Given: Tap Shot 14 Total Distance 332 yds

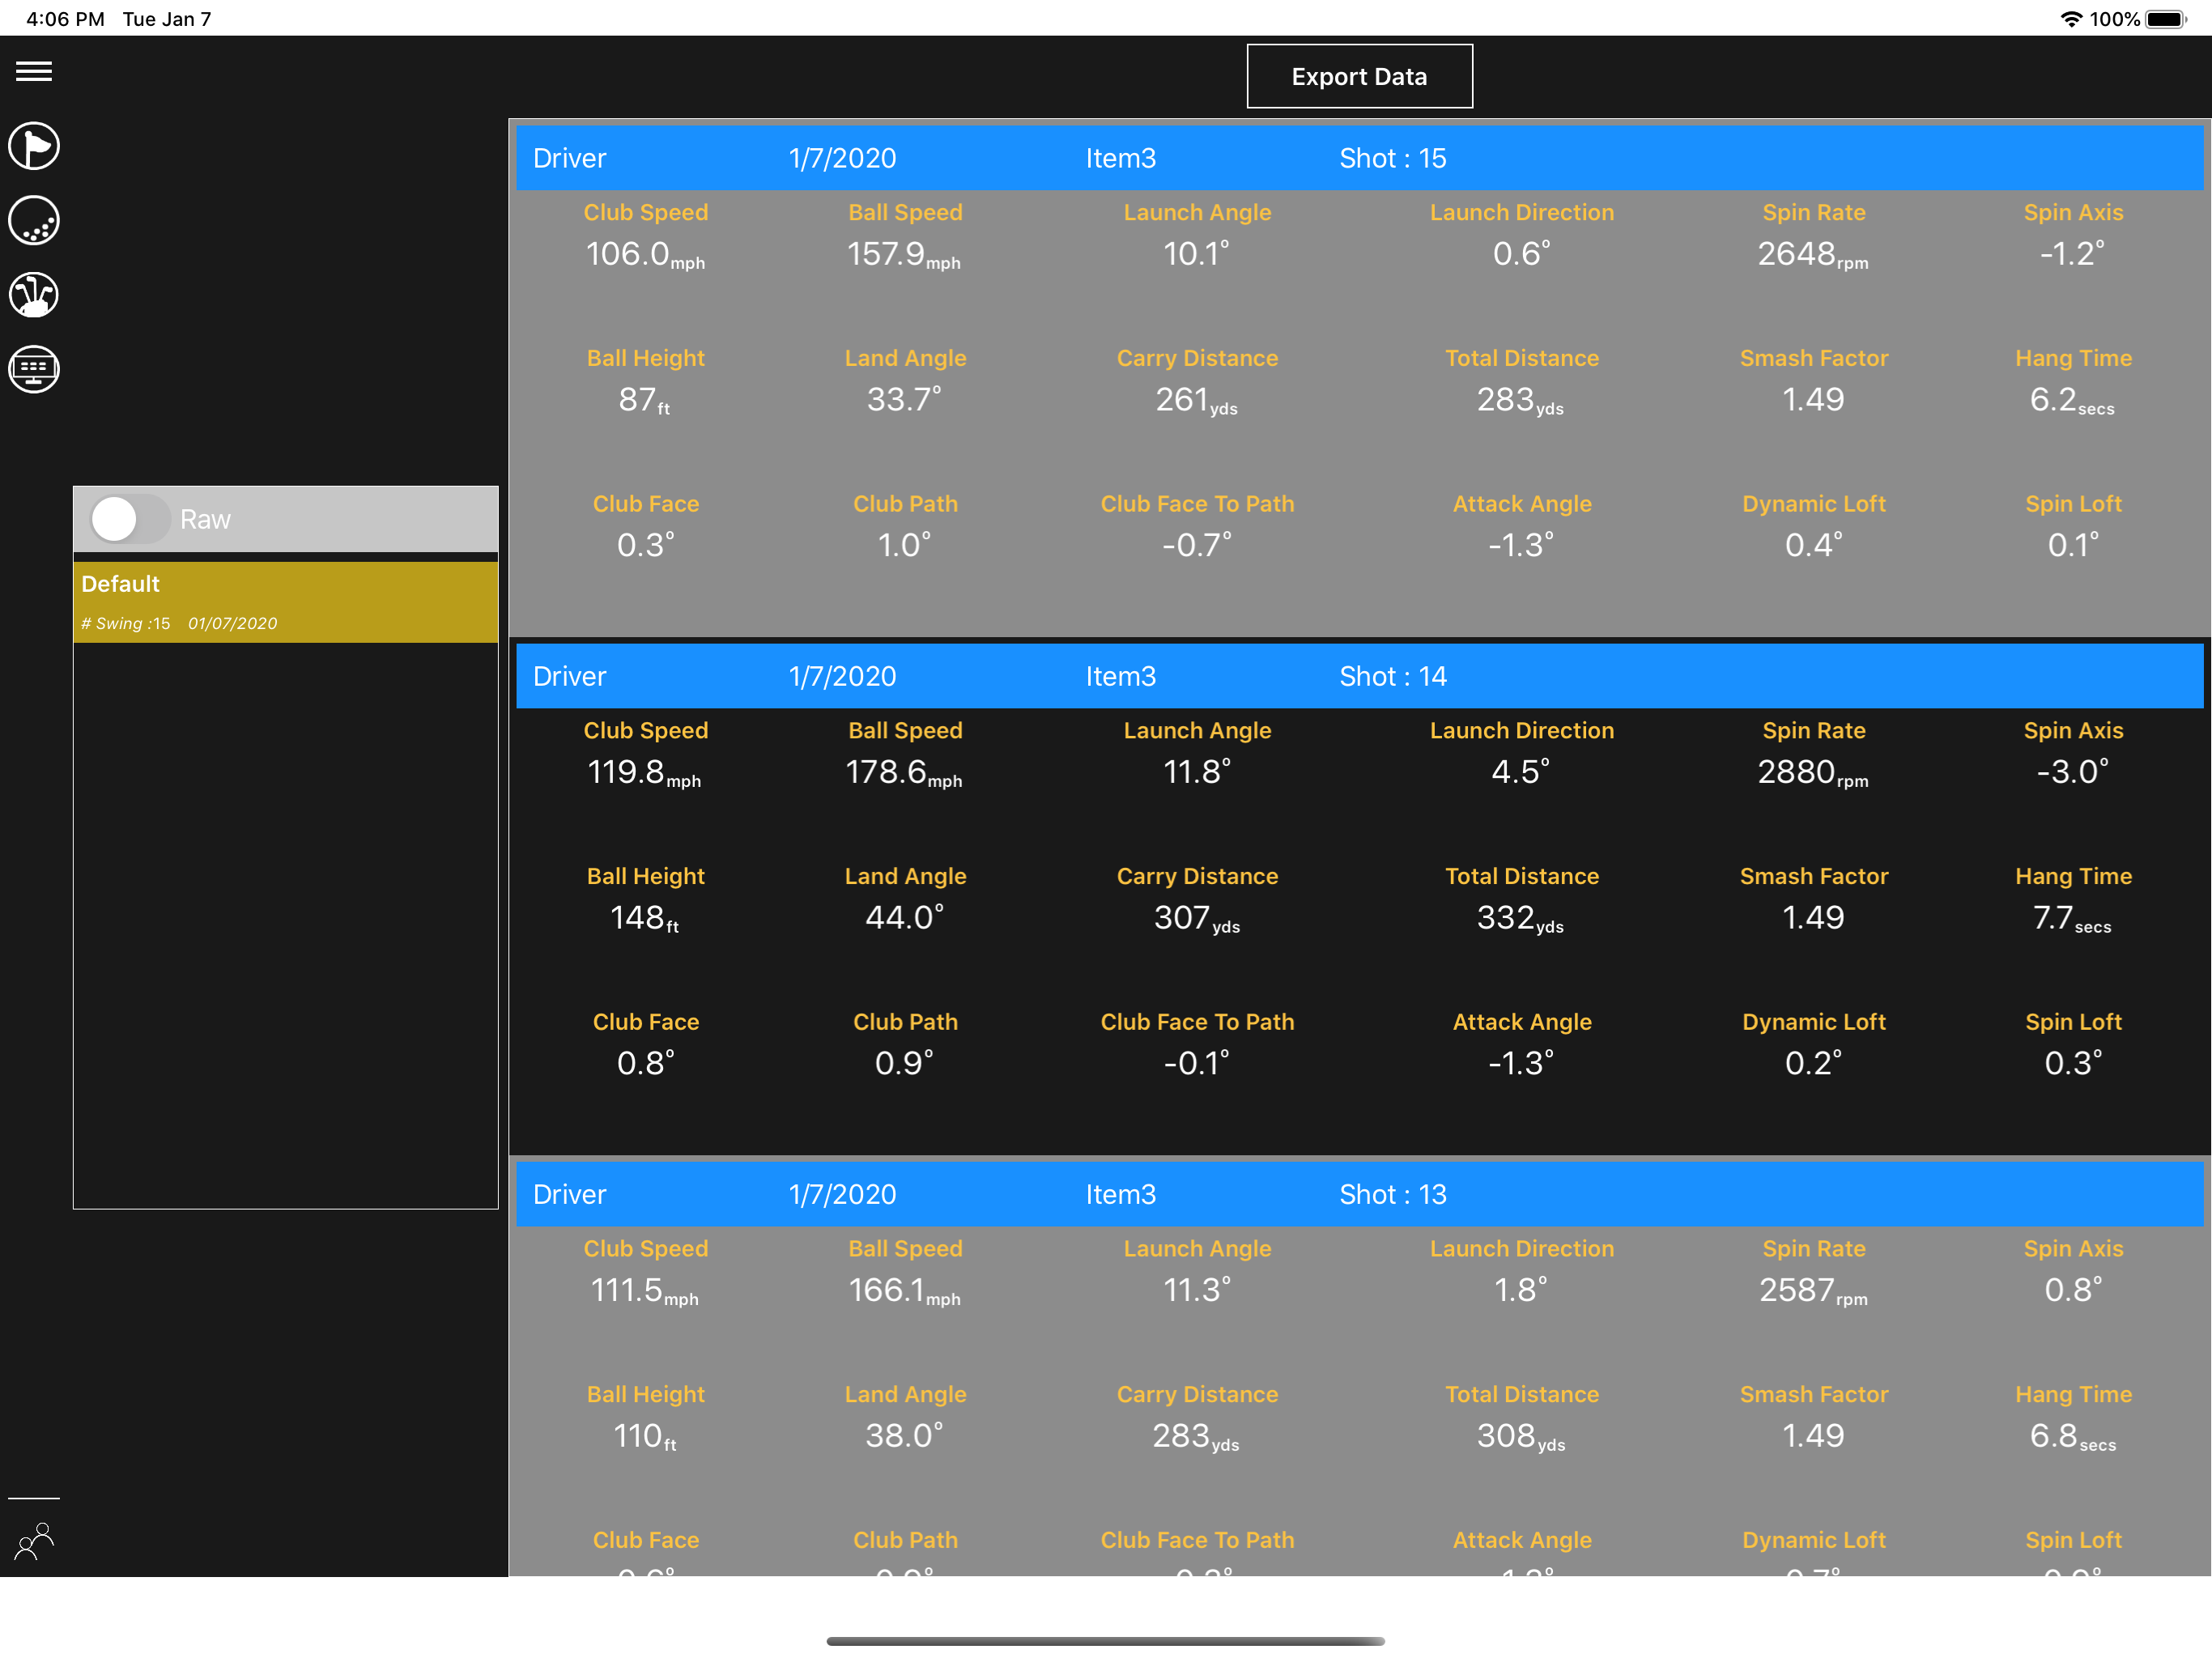Looking at the screenshot, I should (1520, 918).
